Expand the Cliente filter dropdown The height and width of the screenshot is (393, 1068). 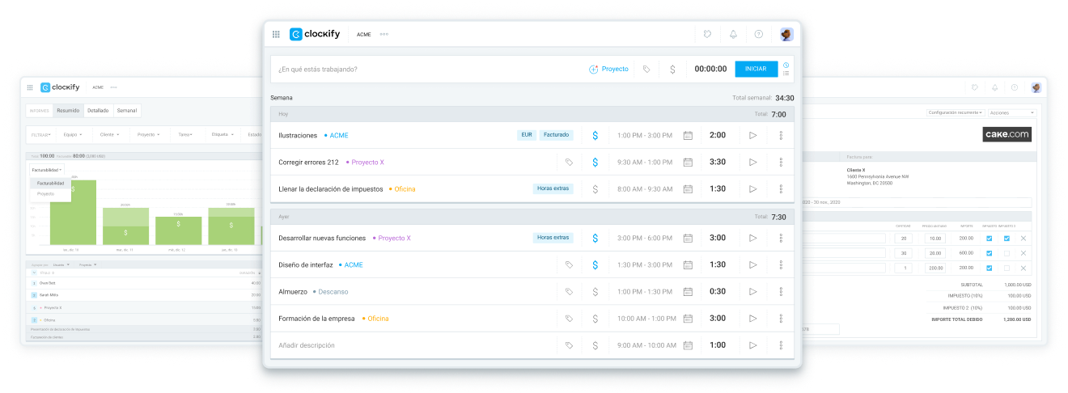(109, 134)
